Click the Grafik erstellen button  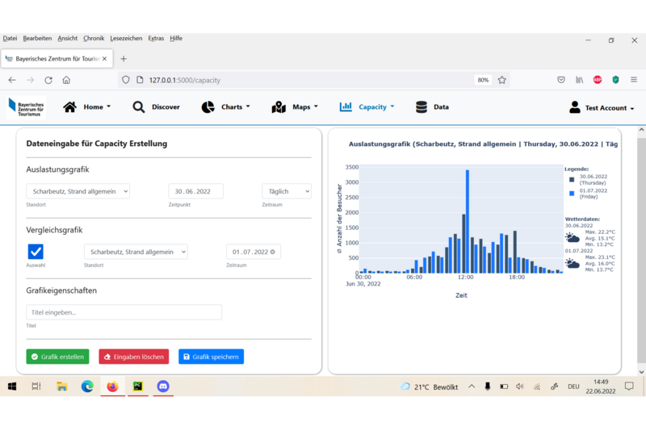click(57, 357)
